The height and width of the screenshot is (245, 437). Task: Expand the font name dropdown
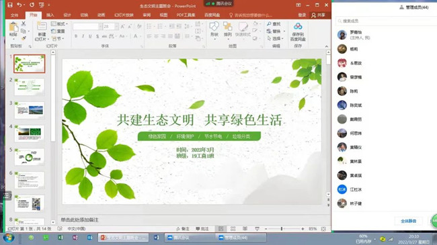[100, 26]
